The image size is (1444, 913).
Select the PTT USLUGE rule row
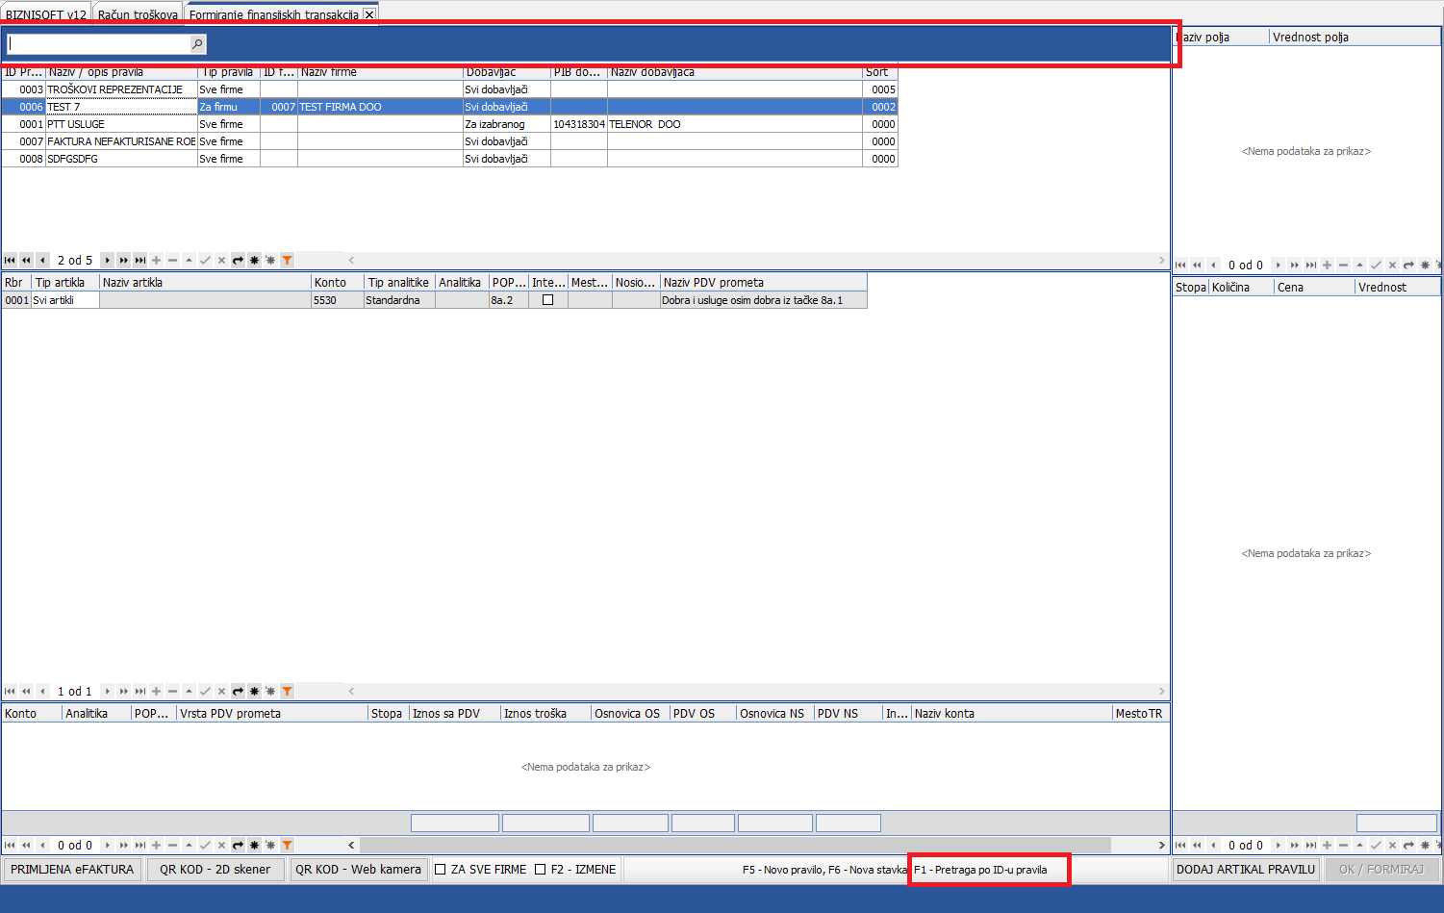pyautogui.click(x=121, y=124)
